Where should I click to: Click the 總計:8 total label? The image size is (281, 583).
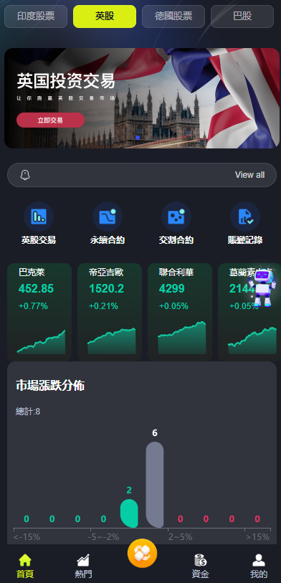(x=28, y=412)
